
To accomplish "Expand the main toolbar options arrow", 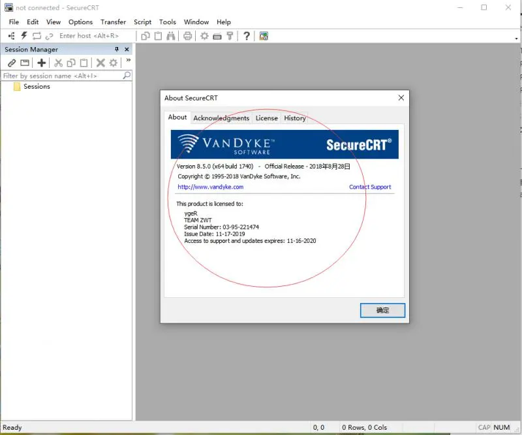I will coord(516,39).
